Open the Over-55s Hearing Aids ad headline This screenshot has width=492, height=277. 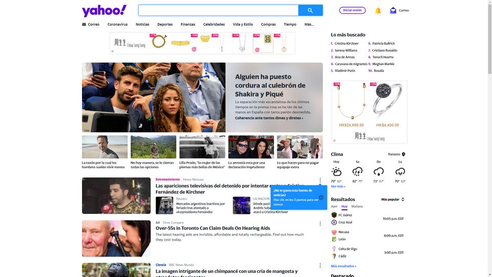click(213, 228)
